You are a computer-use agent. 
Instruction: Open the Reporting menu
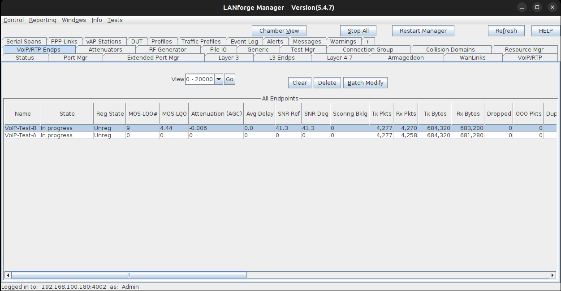pyautogui.click(x=43, y=20)
